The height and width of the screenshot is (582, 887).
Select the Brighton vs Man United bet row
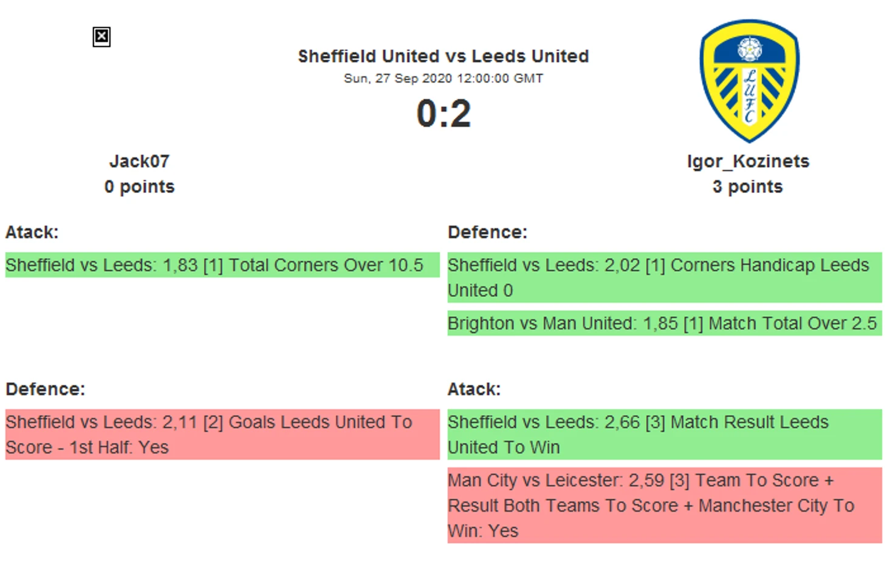pos(664,323)
